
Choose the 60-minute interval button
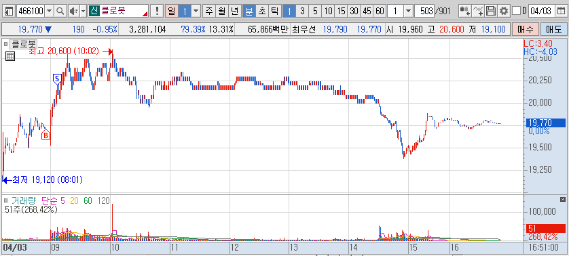point(380,12)
